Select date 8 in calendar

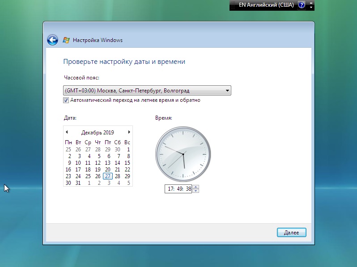coord(128,156)
